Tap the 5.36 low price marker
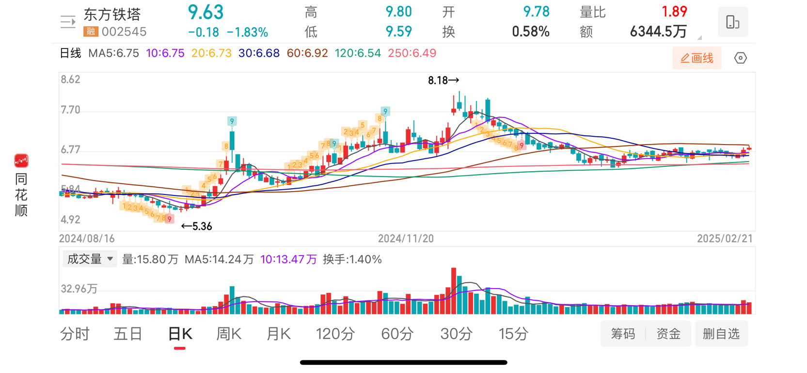Viewport: 807px width, 373px height. point(196,226)
